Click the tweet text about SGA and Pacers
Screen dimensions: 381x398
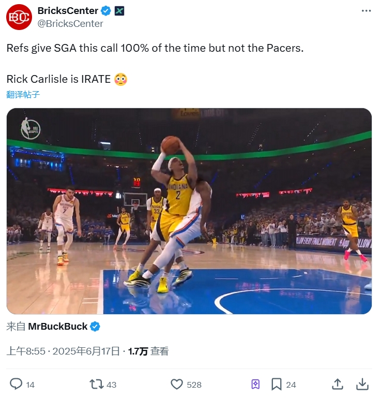[155, 48]
